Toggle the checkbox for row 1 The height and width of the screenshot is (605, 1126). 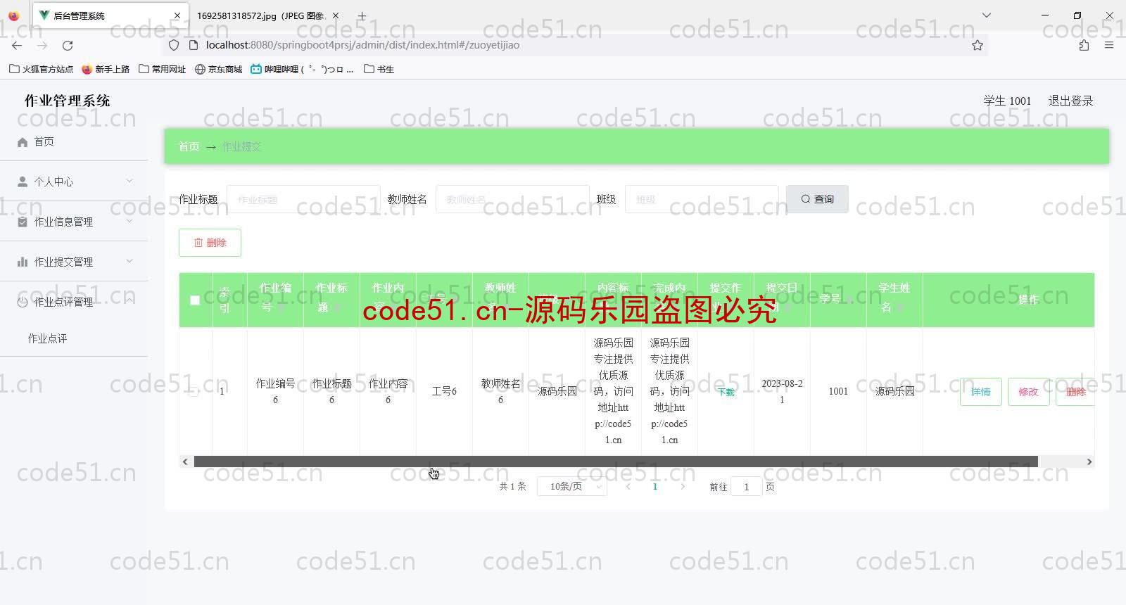[194, 391]
